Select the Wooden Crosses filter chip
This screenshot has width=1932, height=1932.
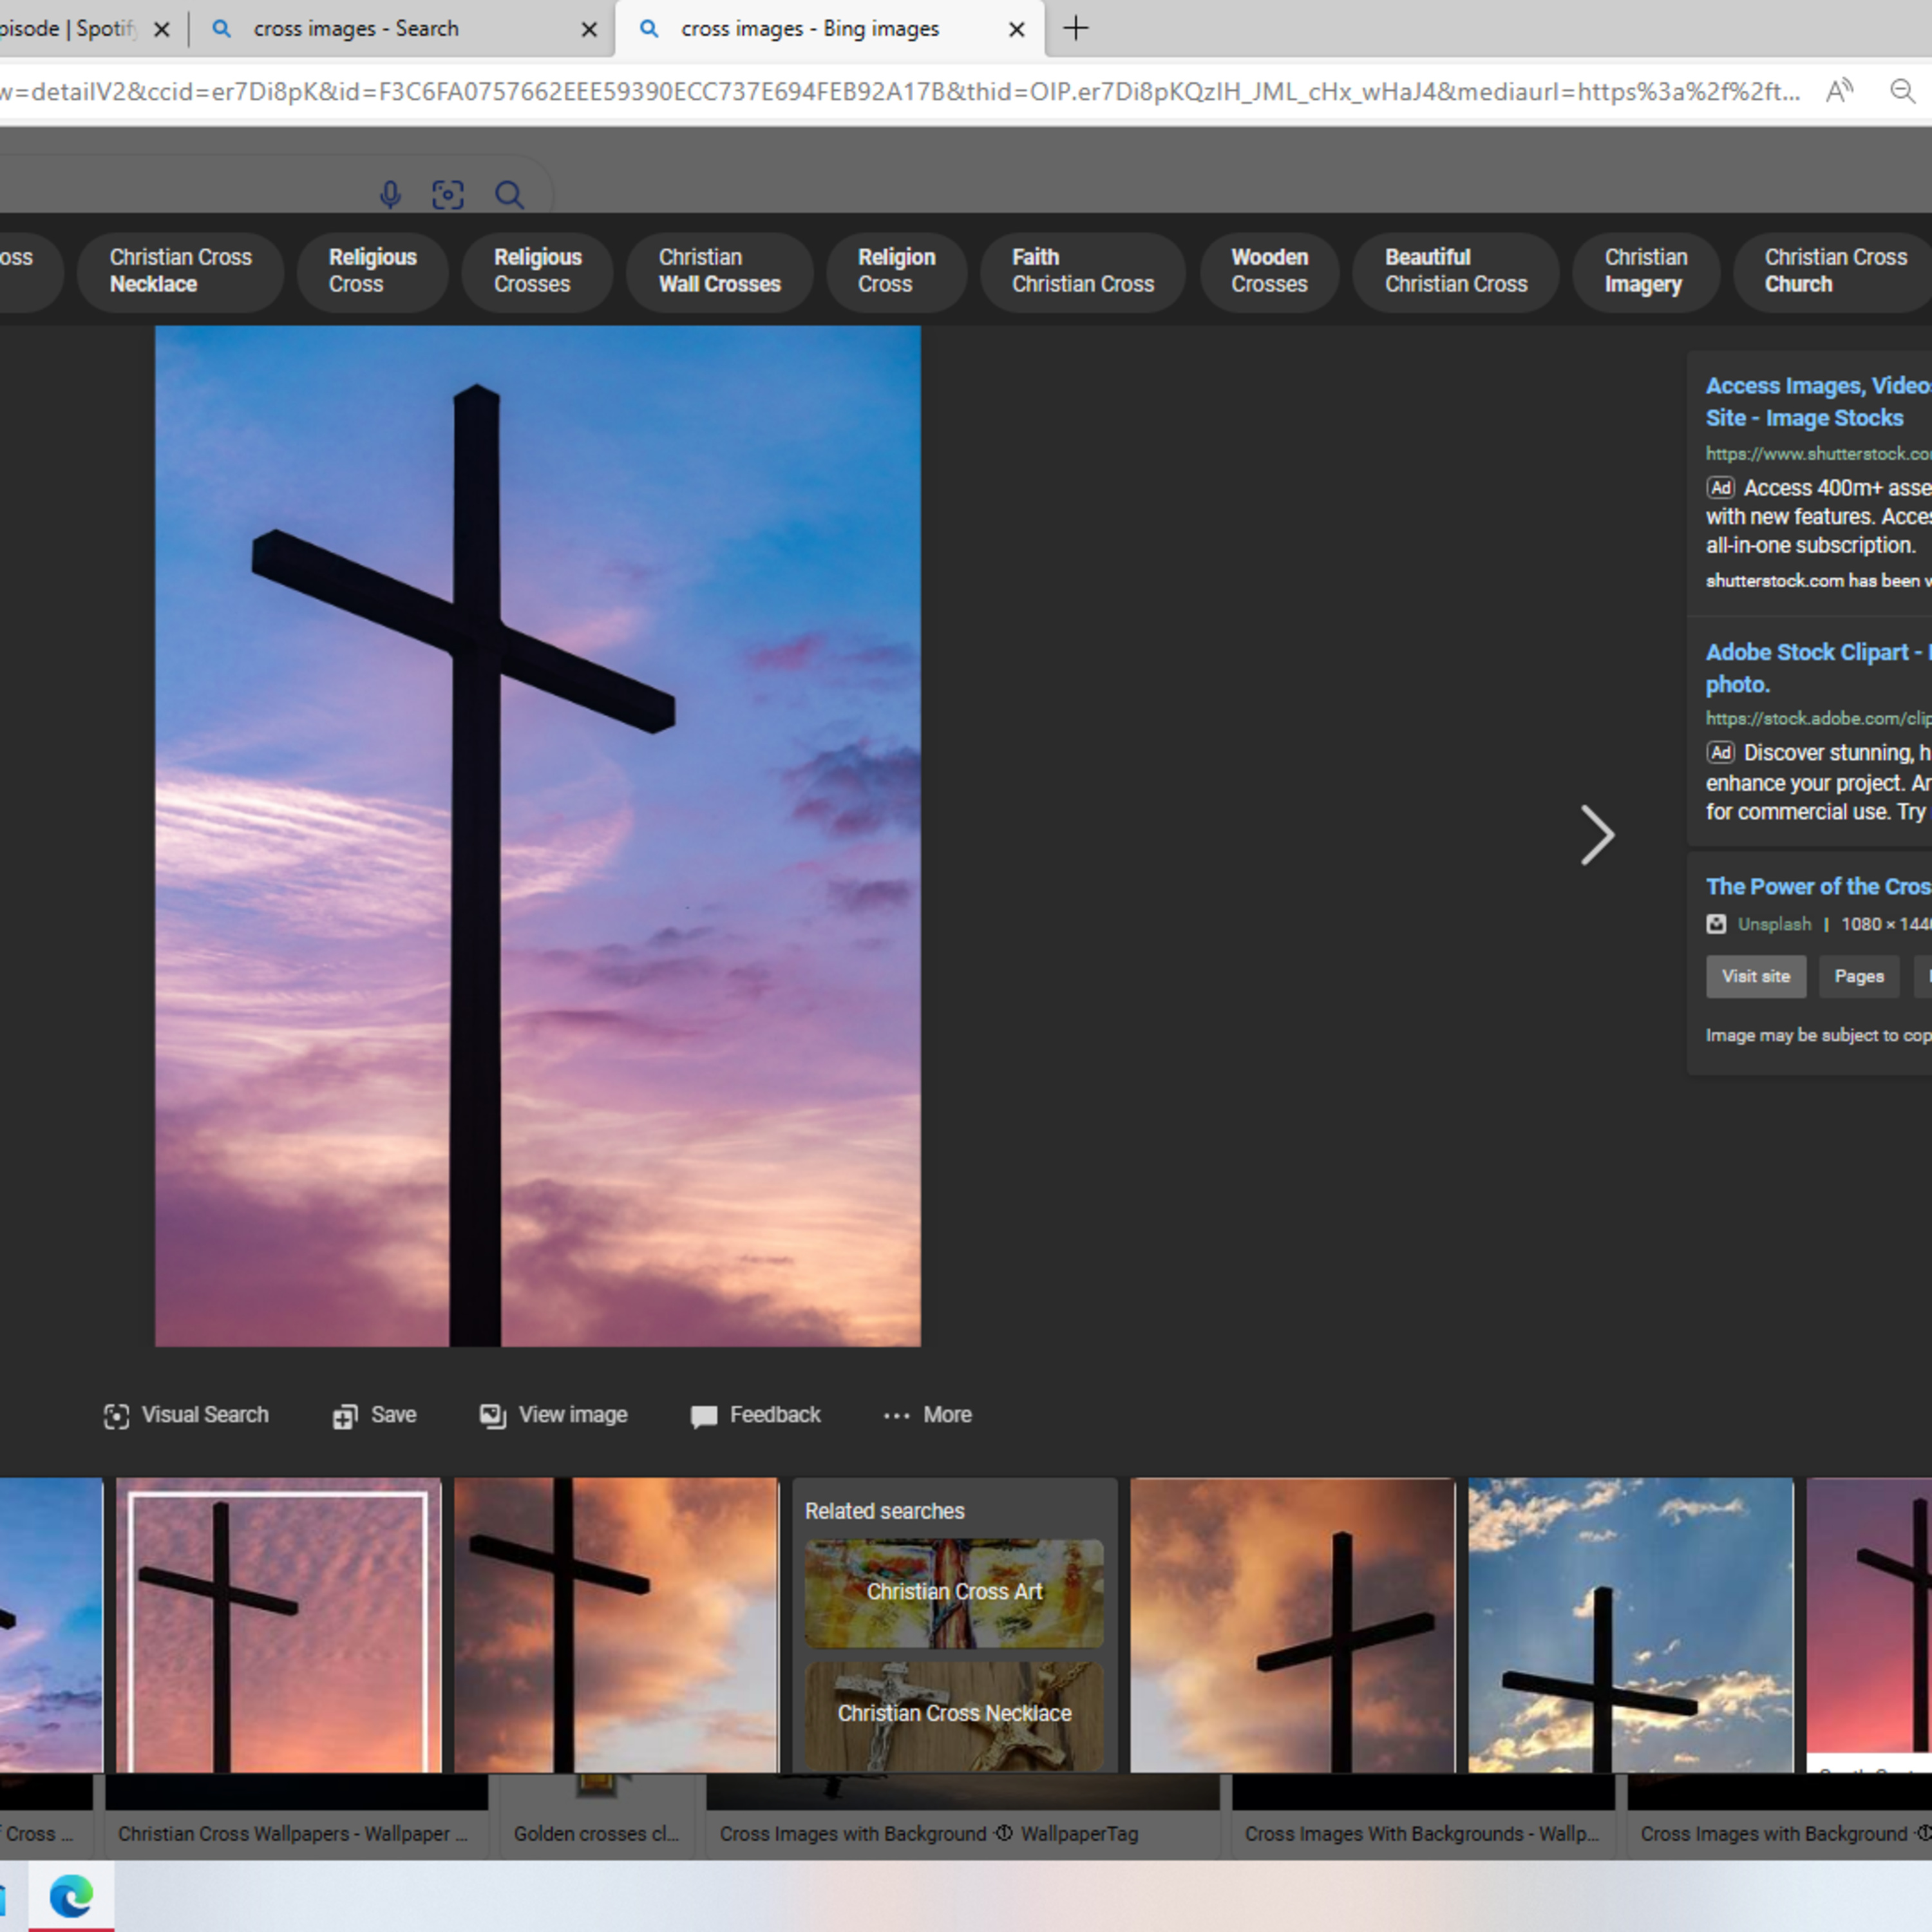tap(1269, 271)
